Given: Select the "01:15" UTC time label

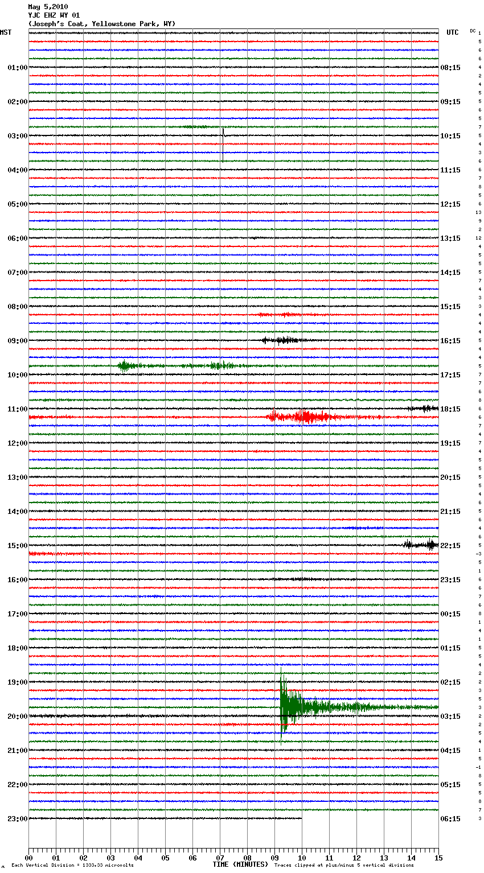Looking at the screenshot, I should [450, 648].
